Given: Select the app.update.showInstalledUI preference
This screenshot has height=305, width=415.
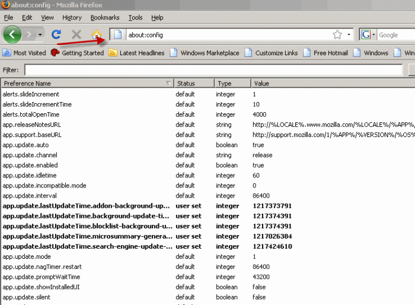Looking at the screenshot, I should (41, 287).
